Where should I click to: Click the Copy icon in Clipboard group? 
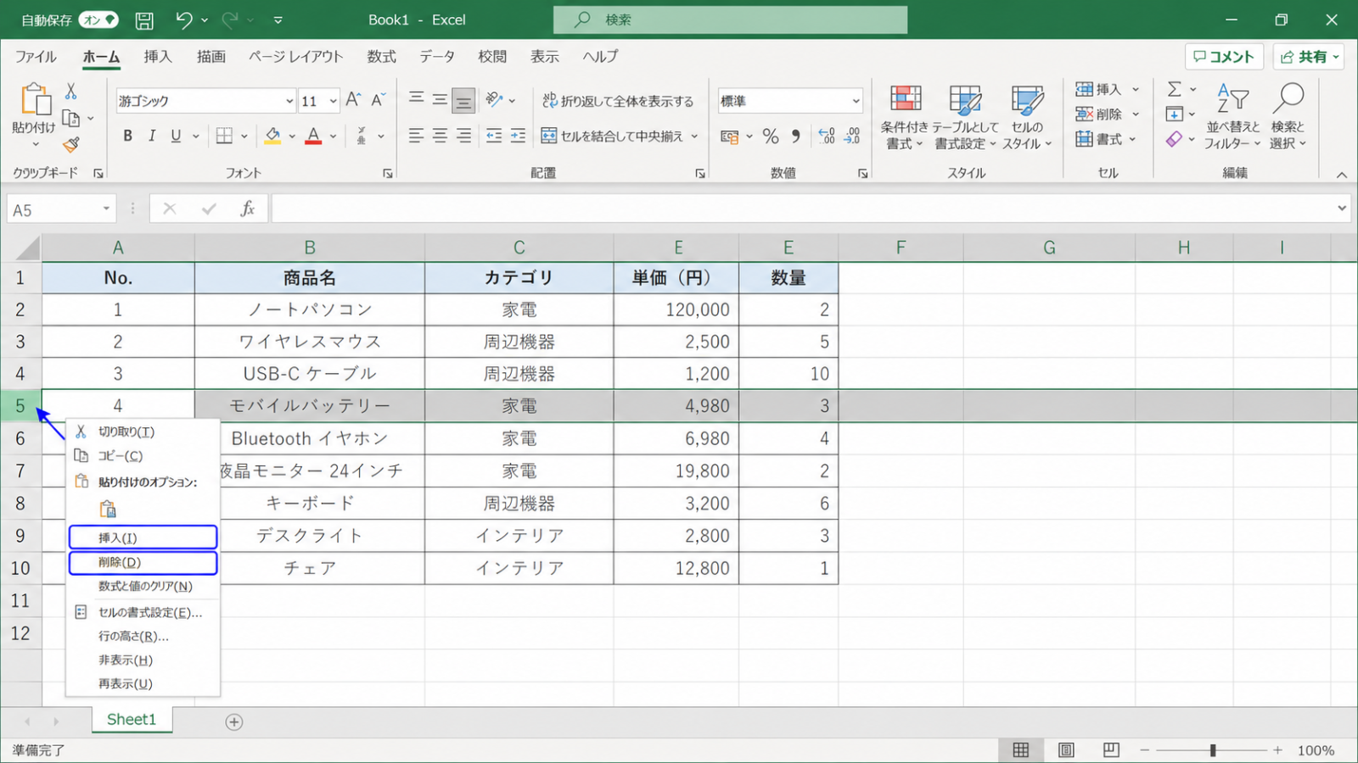(x=71, y=118)
